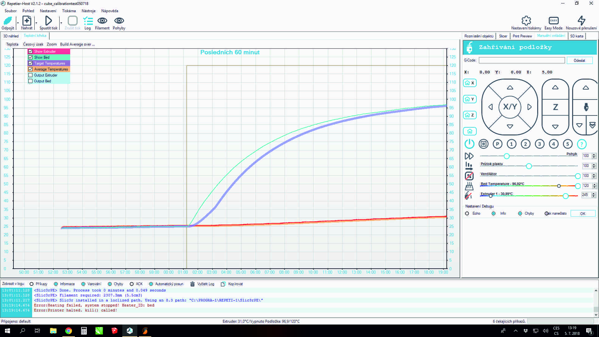Click the Home X axis button

point(470,83)
